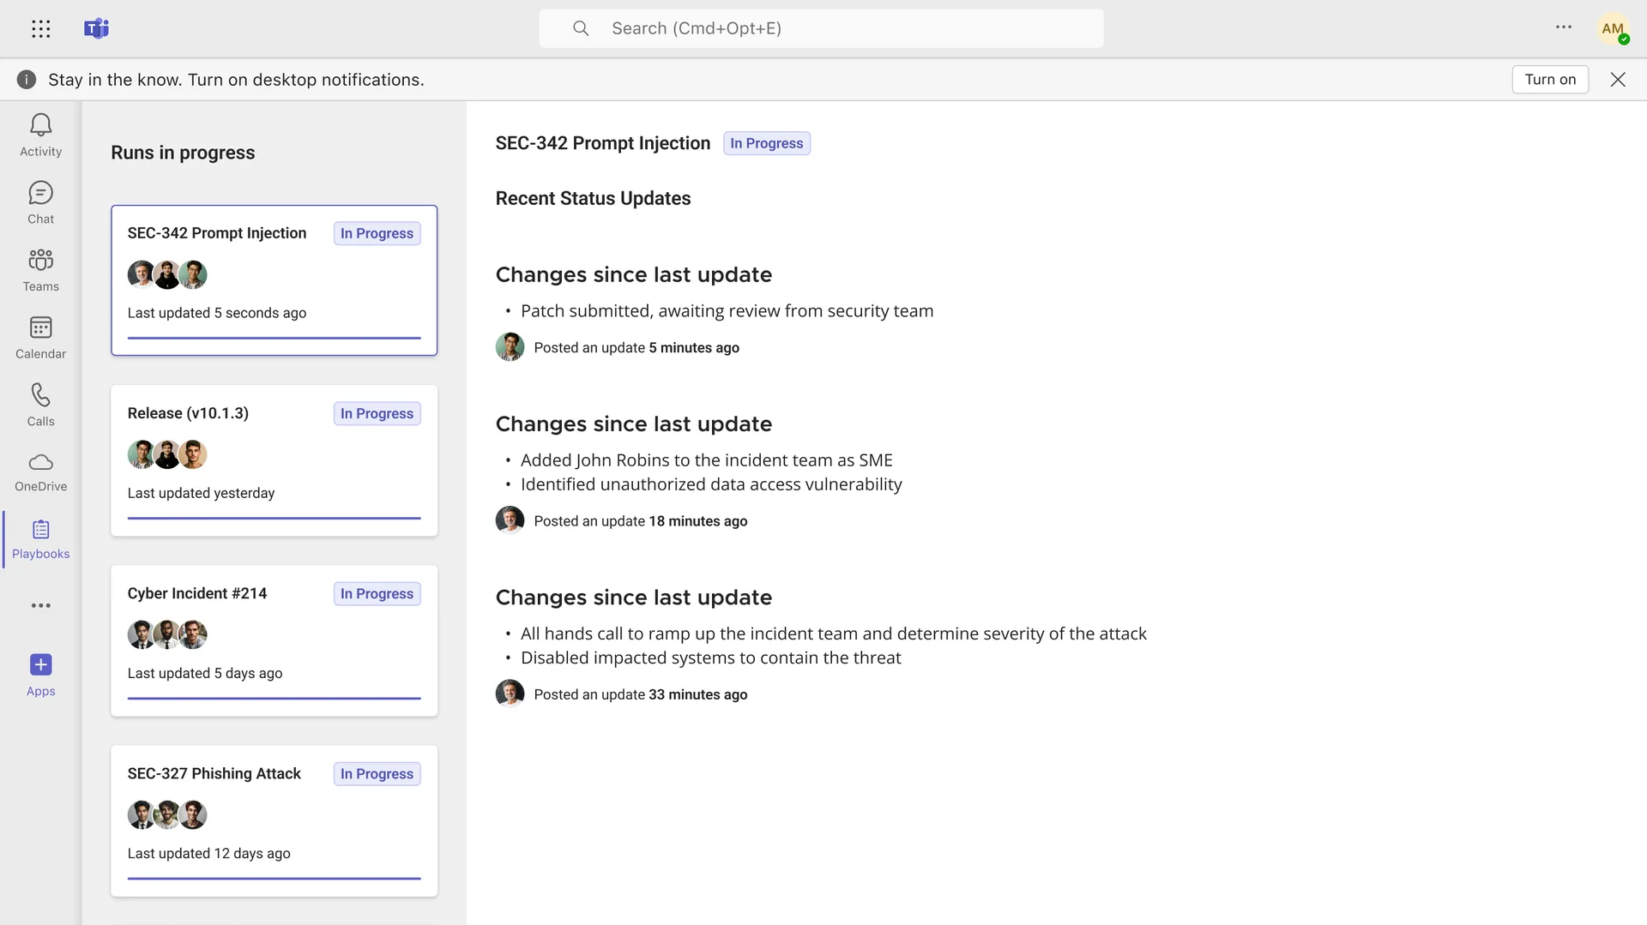The height and width of the screenshot is (925, 1647).
Task: Click 'Added John Robins to the incident team' text
Action: tap(707, 460)
